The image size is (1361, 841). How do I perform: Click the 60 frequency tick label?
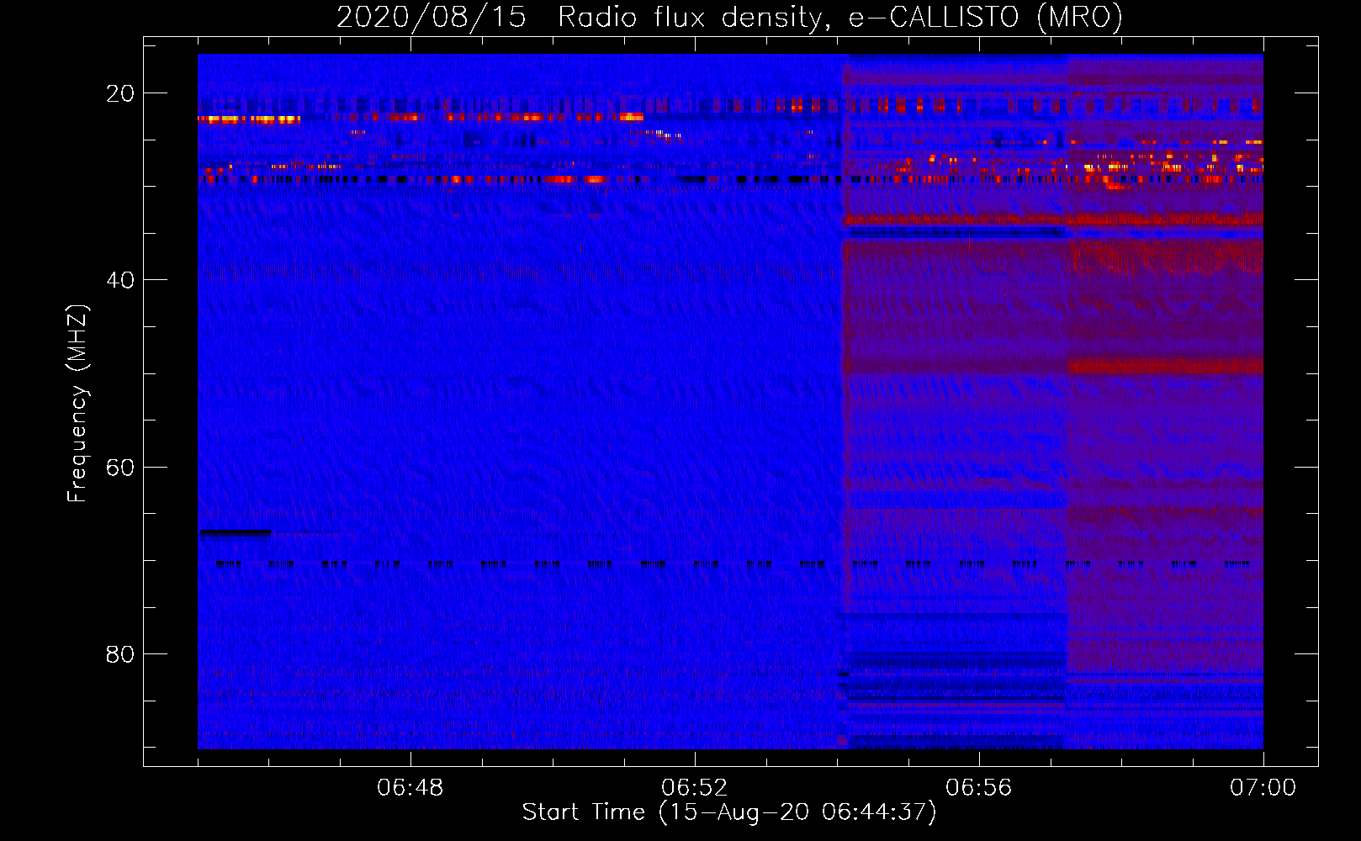120,468
